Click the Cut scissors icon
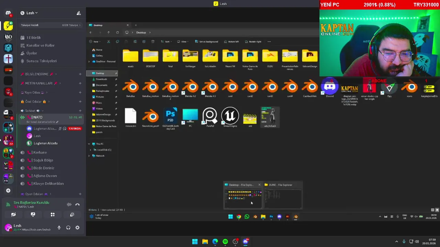 coord(108,42)
